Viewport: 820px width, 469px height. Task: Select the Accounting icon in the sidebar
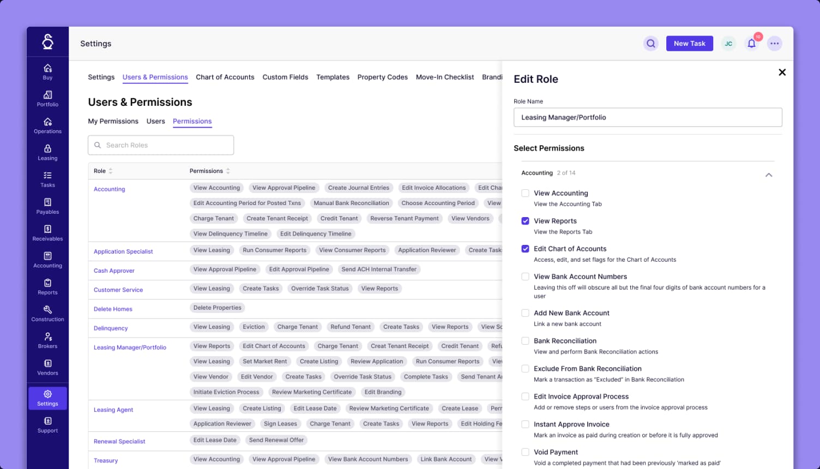[x=47, y=260]
